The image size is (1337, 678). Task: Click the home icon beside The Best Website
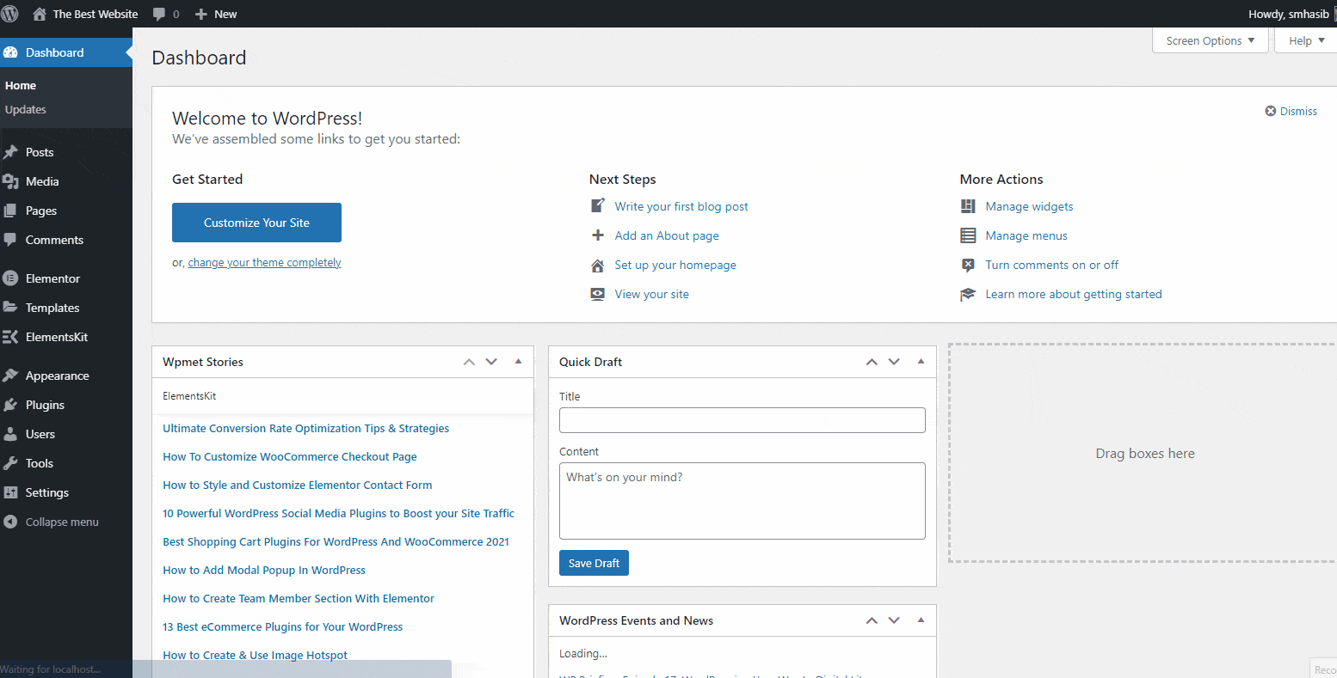[x=40, y=14]
